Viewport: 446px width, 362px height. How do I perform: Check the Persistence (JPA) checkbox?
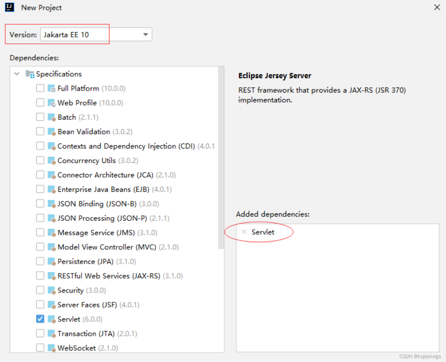click(x=40, y=261)
